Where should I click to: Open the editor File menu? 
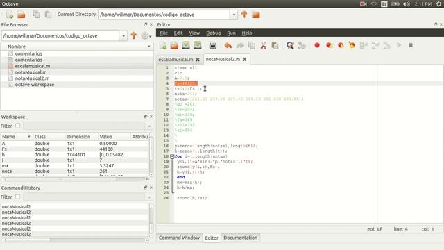pyautogui.click(x=164, y=33)
